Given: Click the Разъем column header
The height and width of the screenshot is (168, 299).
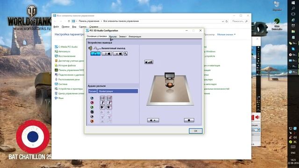Looking at the screenshot, I should click(x=93, y=91).
